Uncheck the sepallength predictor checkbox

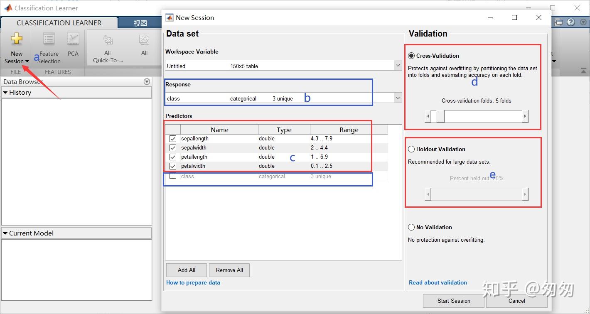point(173,139)
